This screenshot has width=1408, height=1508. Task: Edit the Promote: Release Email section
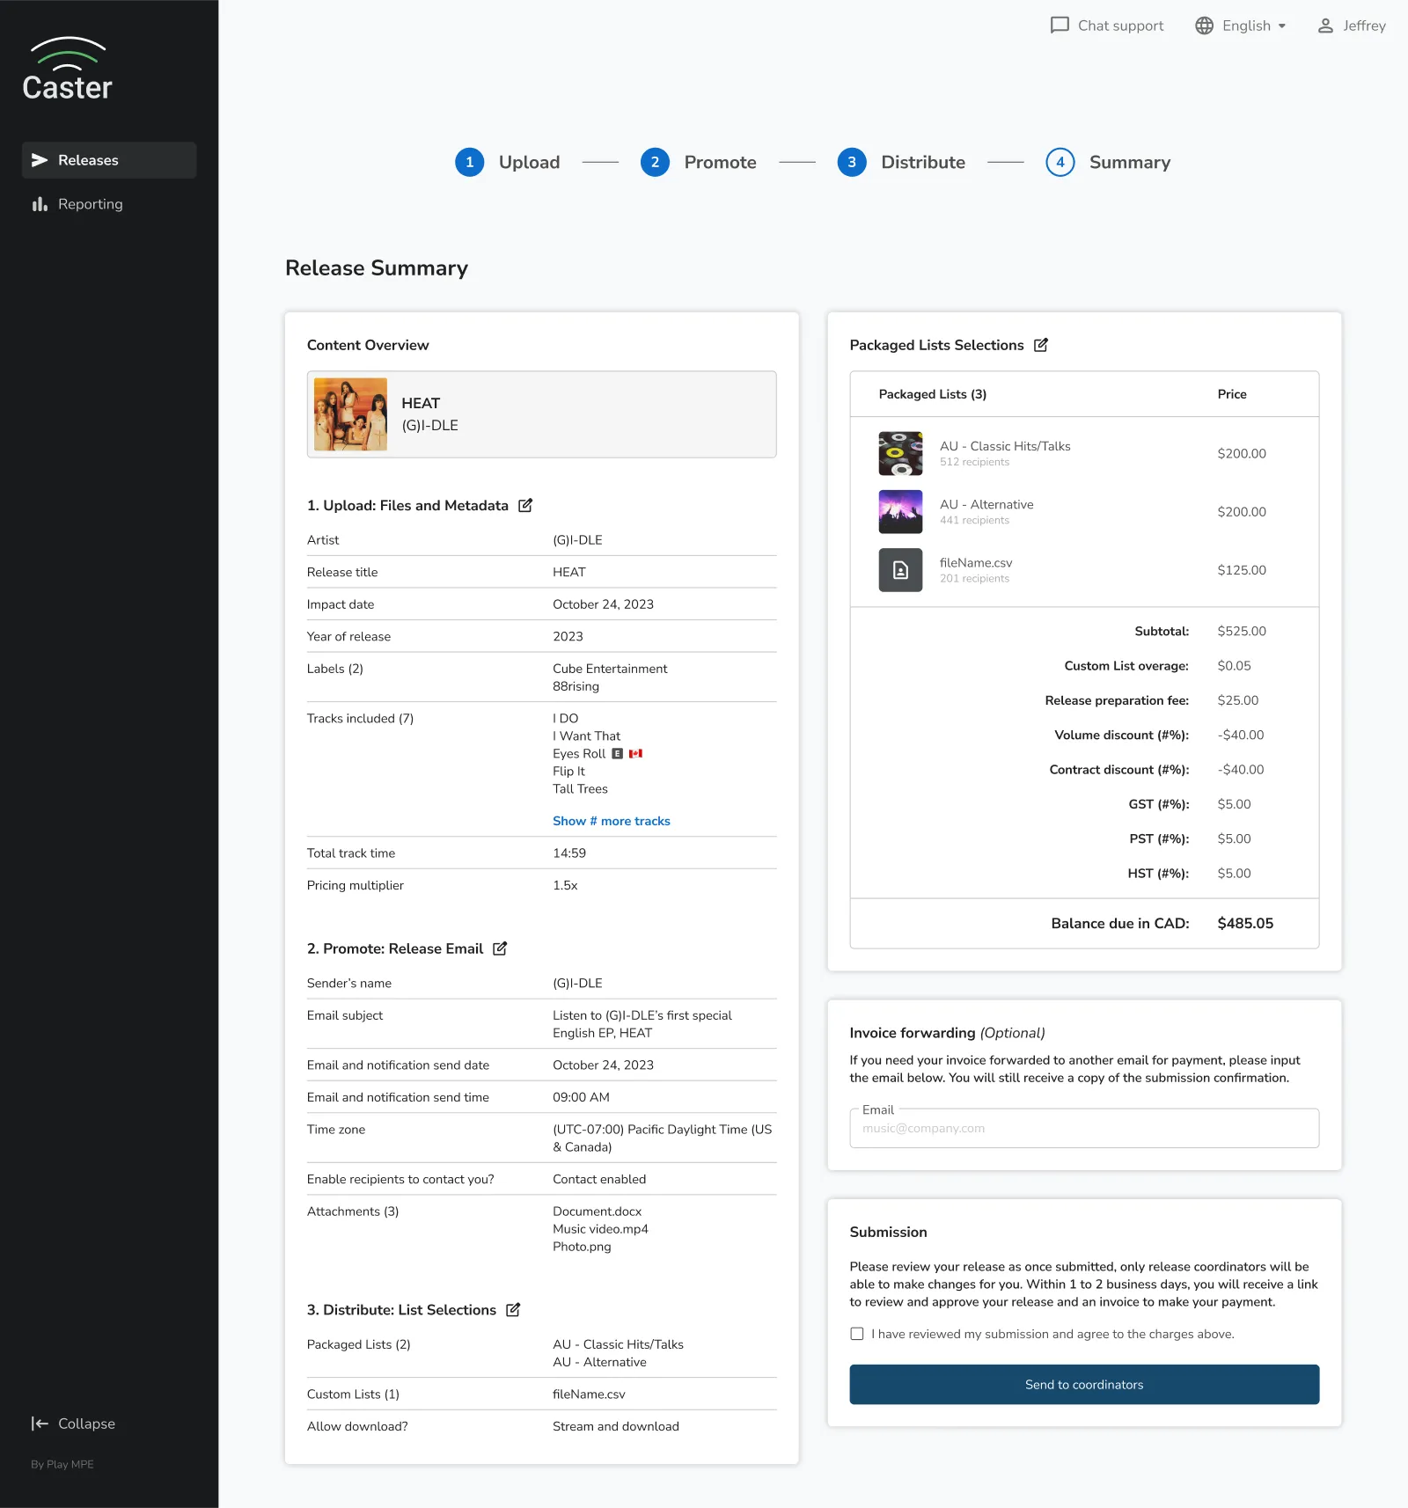pos(500,948)
